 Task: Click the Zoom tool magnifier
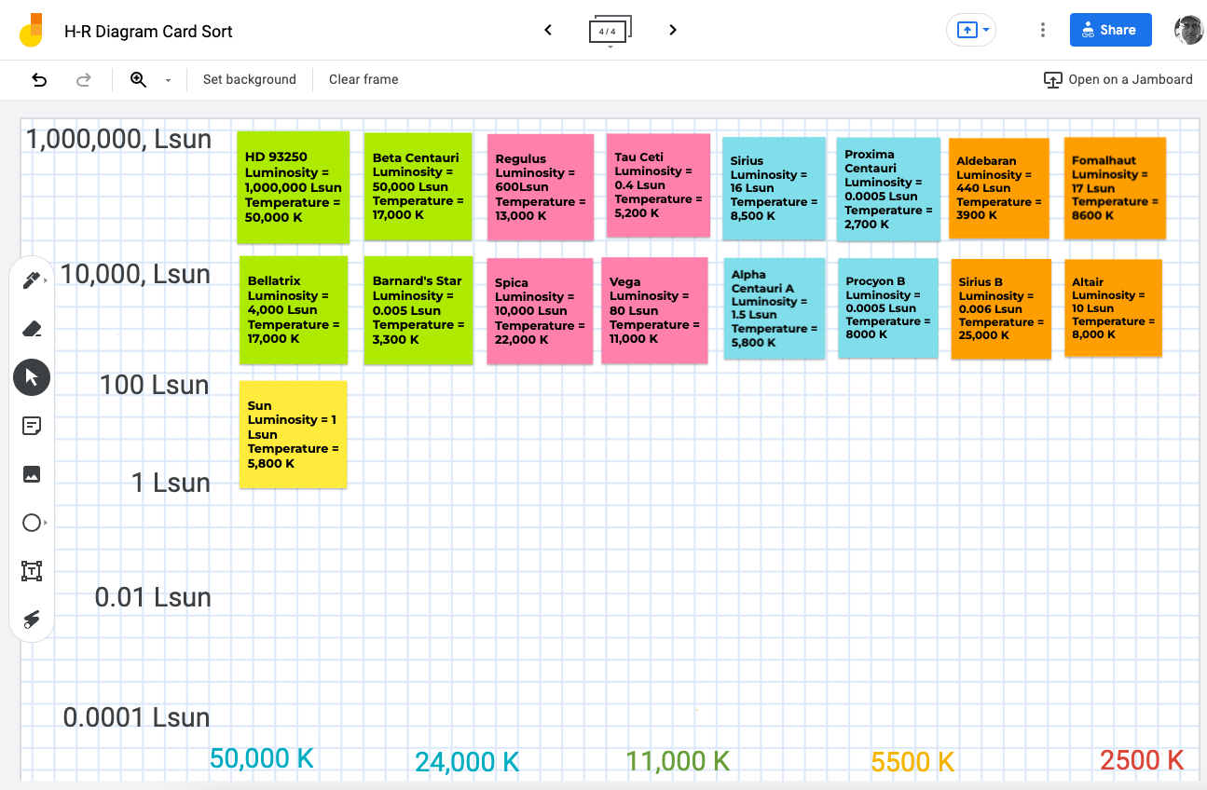coord(136,80)
